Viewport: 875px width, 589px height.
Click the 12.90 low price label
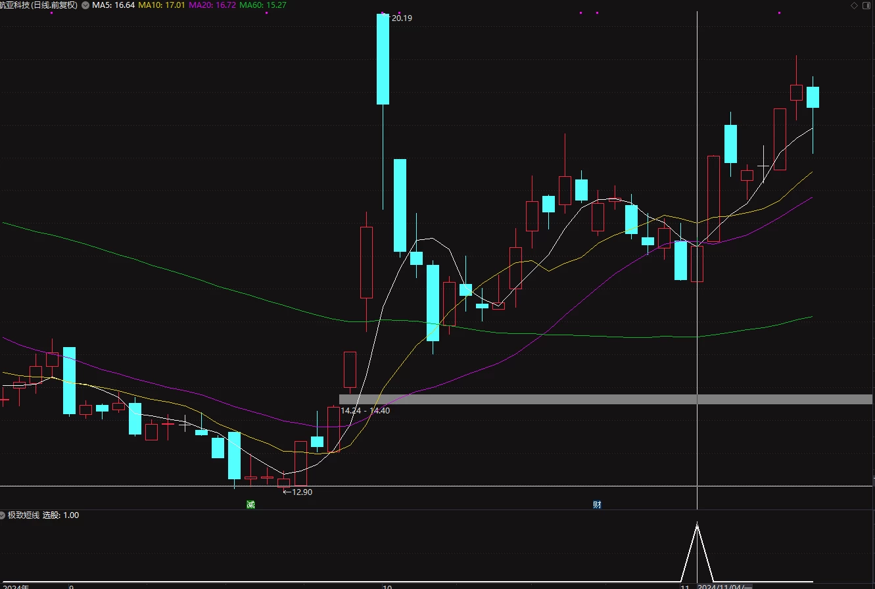[x=297, y=492]
